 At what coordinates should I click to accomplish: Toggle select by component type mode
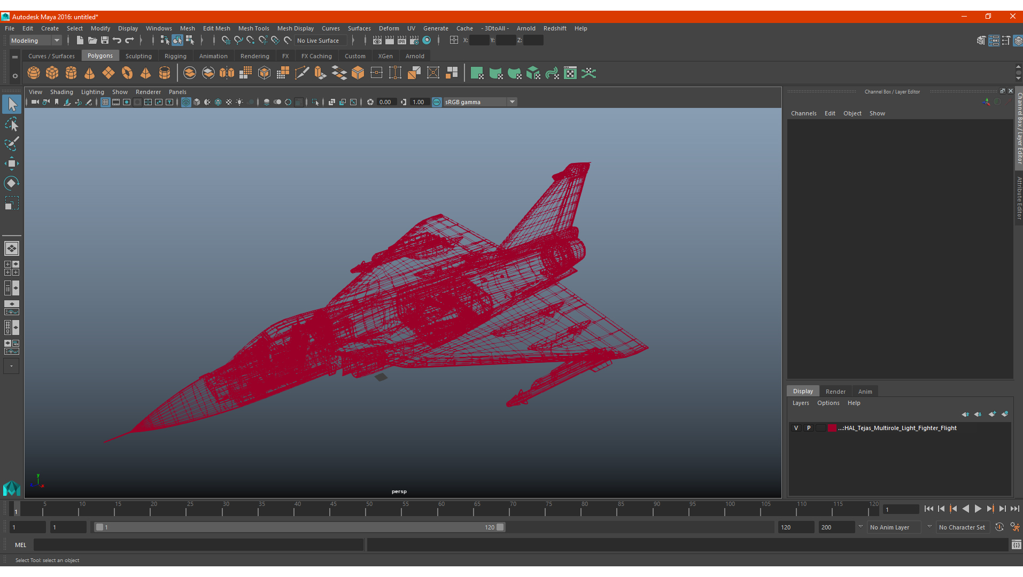[x=190, y=40]
